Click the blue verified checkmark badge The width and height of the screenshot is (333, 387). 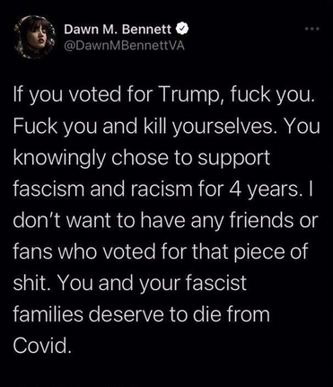pos(182,29)
